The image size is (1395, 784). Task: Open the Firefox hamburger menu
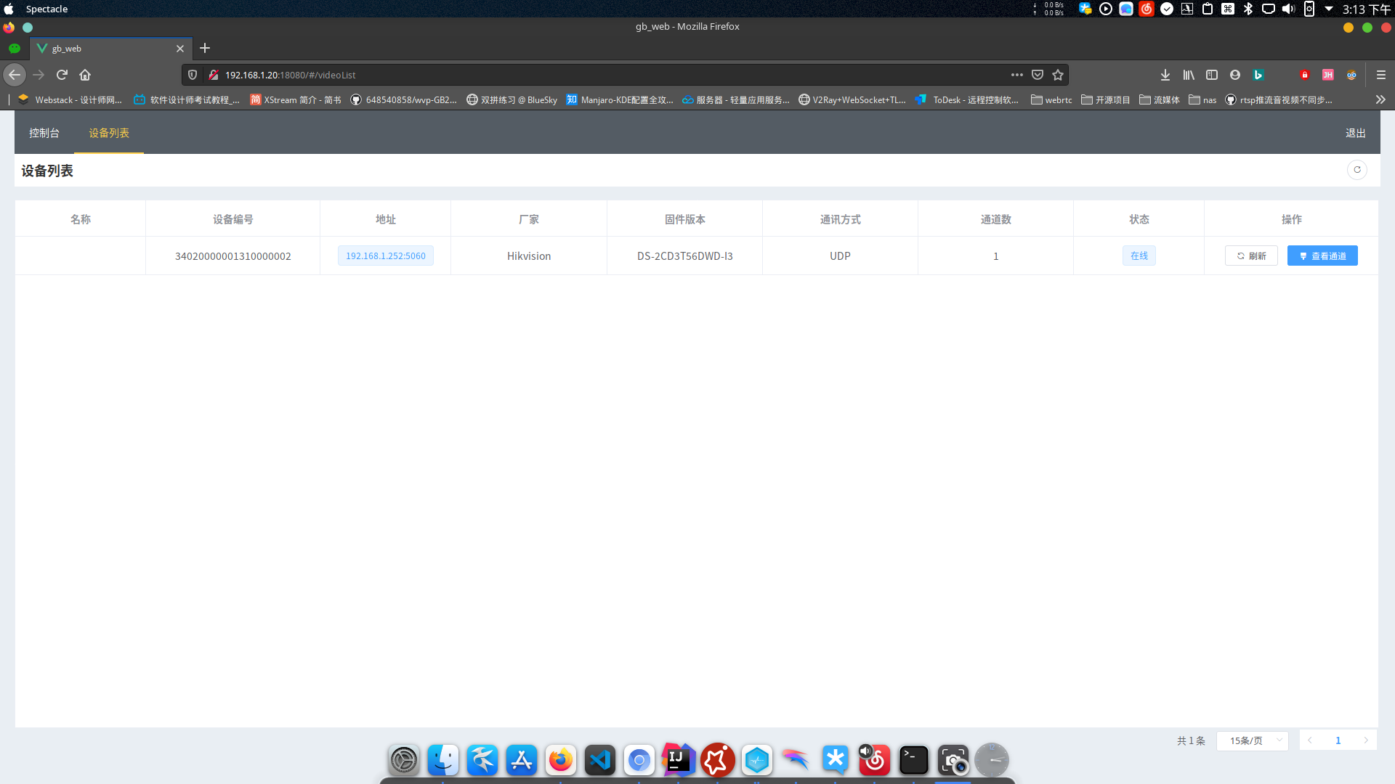1381,75
